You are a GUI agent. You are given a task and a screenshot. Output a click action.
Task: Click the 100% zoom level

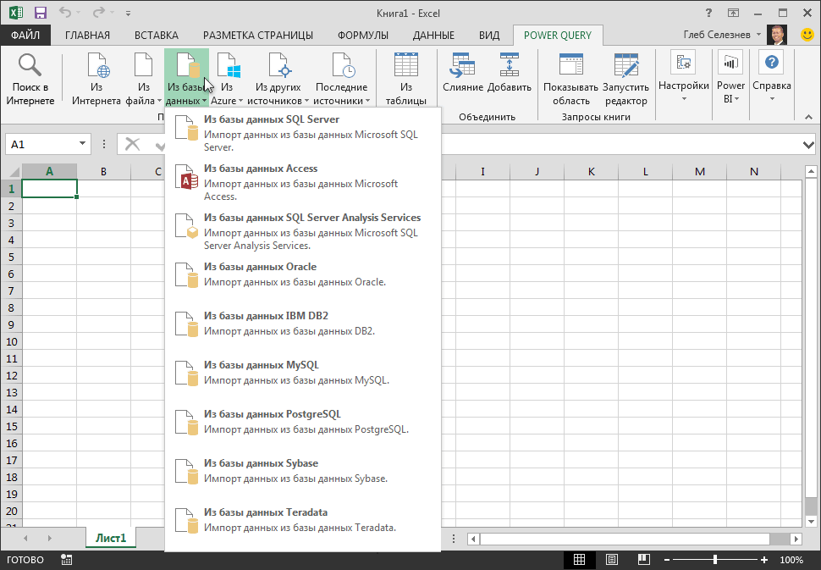coord(791,560)
